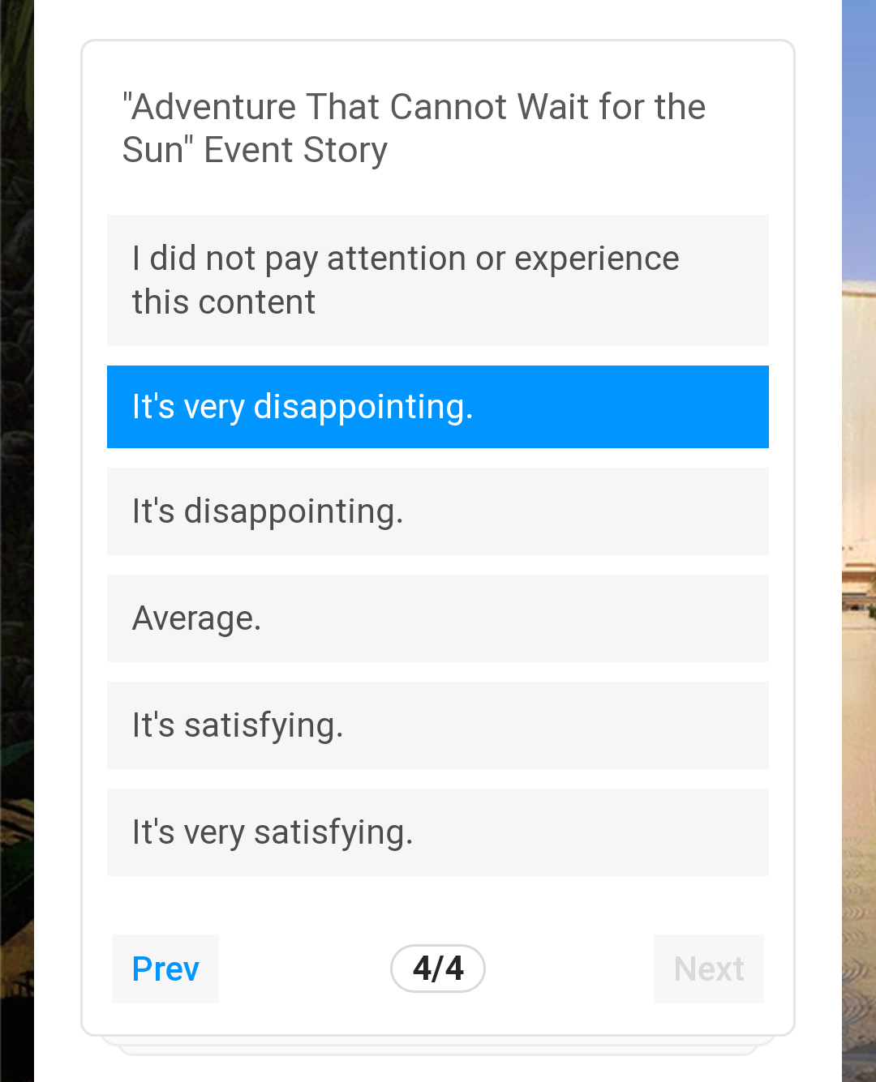Go back with the Prev button

tap(165, 969)
